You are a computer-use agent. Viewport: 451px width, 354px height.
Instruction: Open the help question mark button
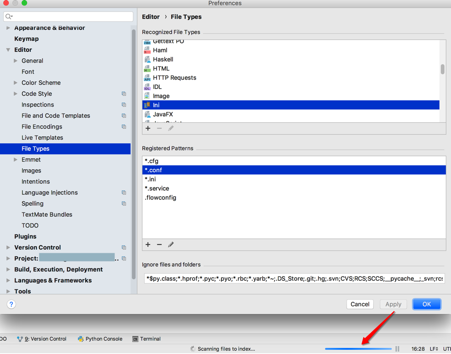coord(11,304)
